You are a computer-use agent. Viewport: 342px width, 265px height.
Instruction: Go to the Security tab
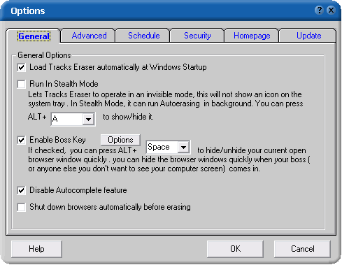(197, 36)
